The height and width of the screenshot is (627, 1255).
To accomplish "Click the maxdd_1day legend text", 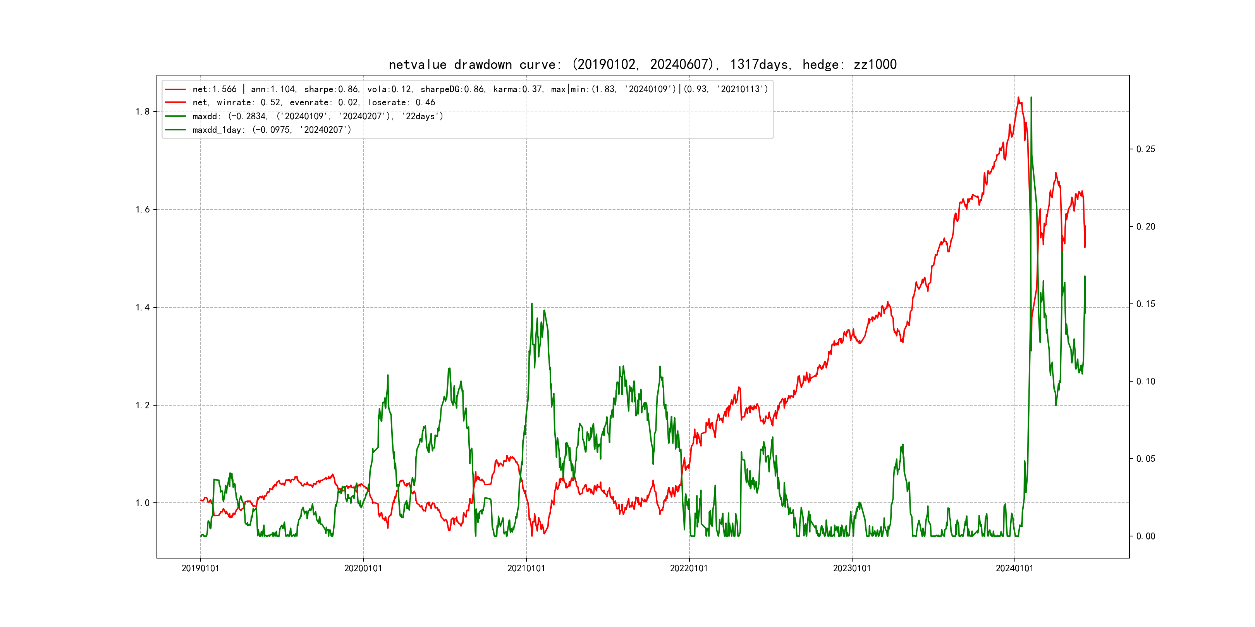I will click(272, 130).
